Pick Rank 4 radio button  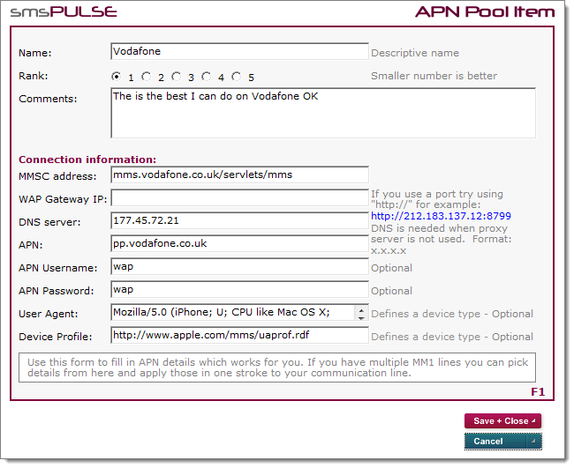(x=207, y=76)
